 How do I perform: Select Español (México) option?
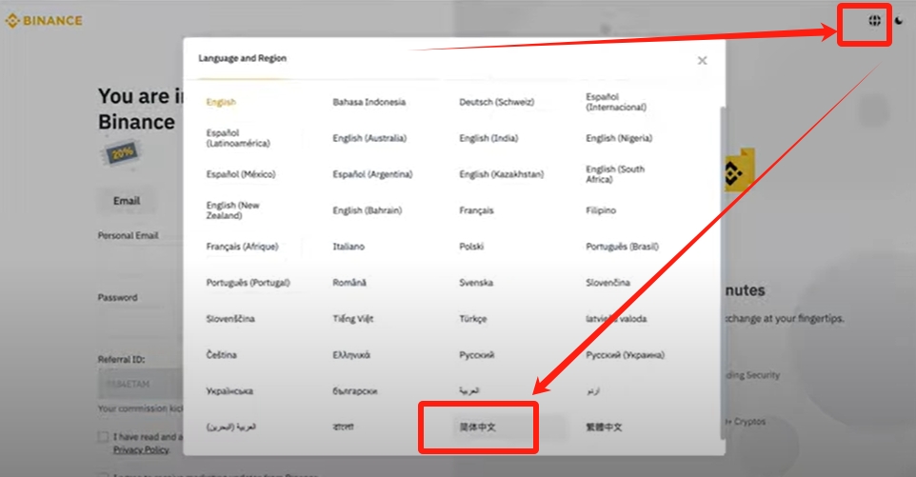point(241,174)
